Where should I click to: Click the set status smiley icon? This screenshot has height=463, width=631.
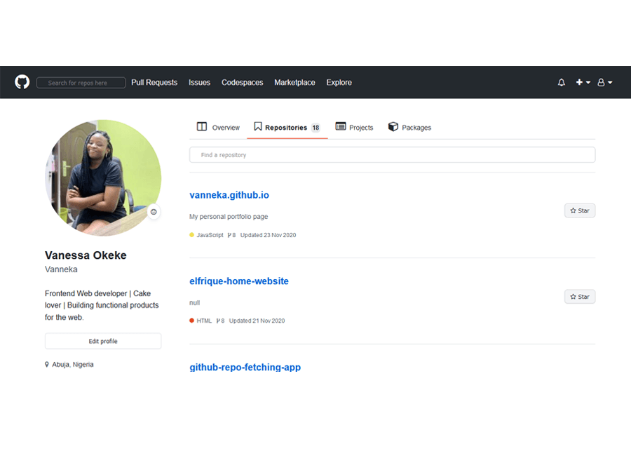154,212
